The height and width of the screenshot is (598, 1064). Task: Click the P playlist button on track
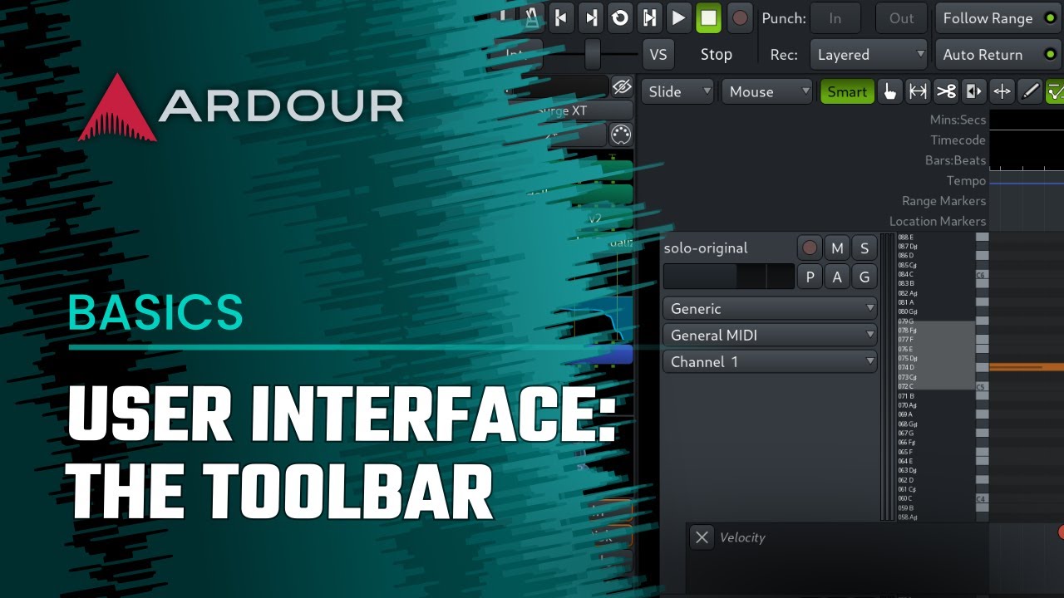click(x=810, y=277)
